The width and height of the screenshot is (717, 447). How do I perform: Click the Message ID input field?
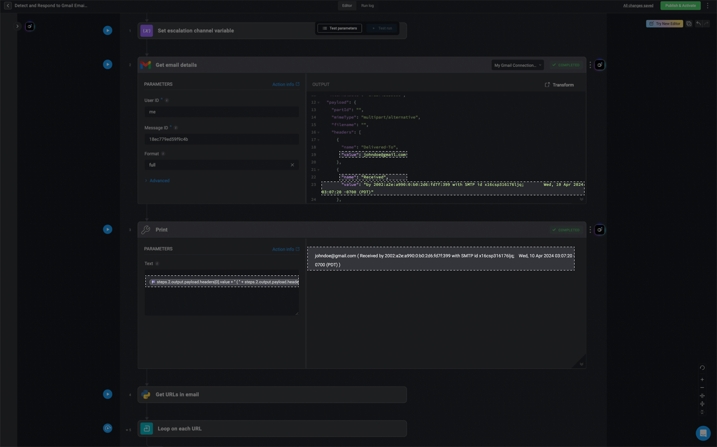tap(221, 139)
